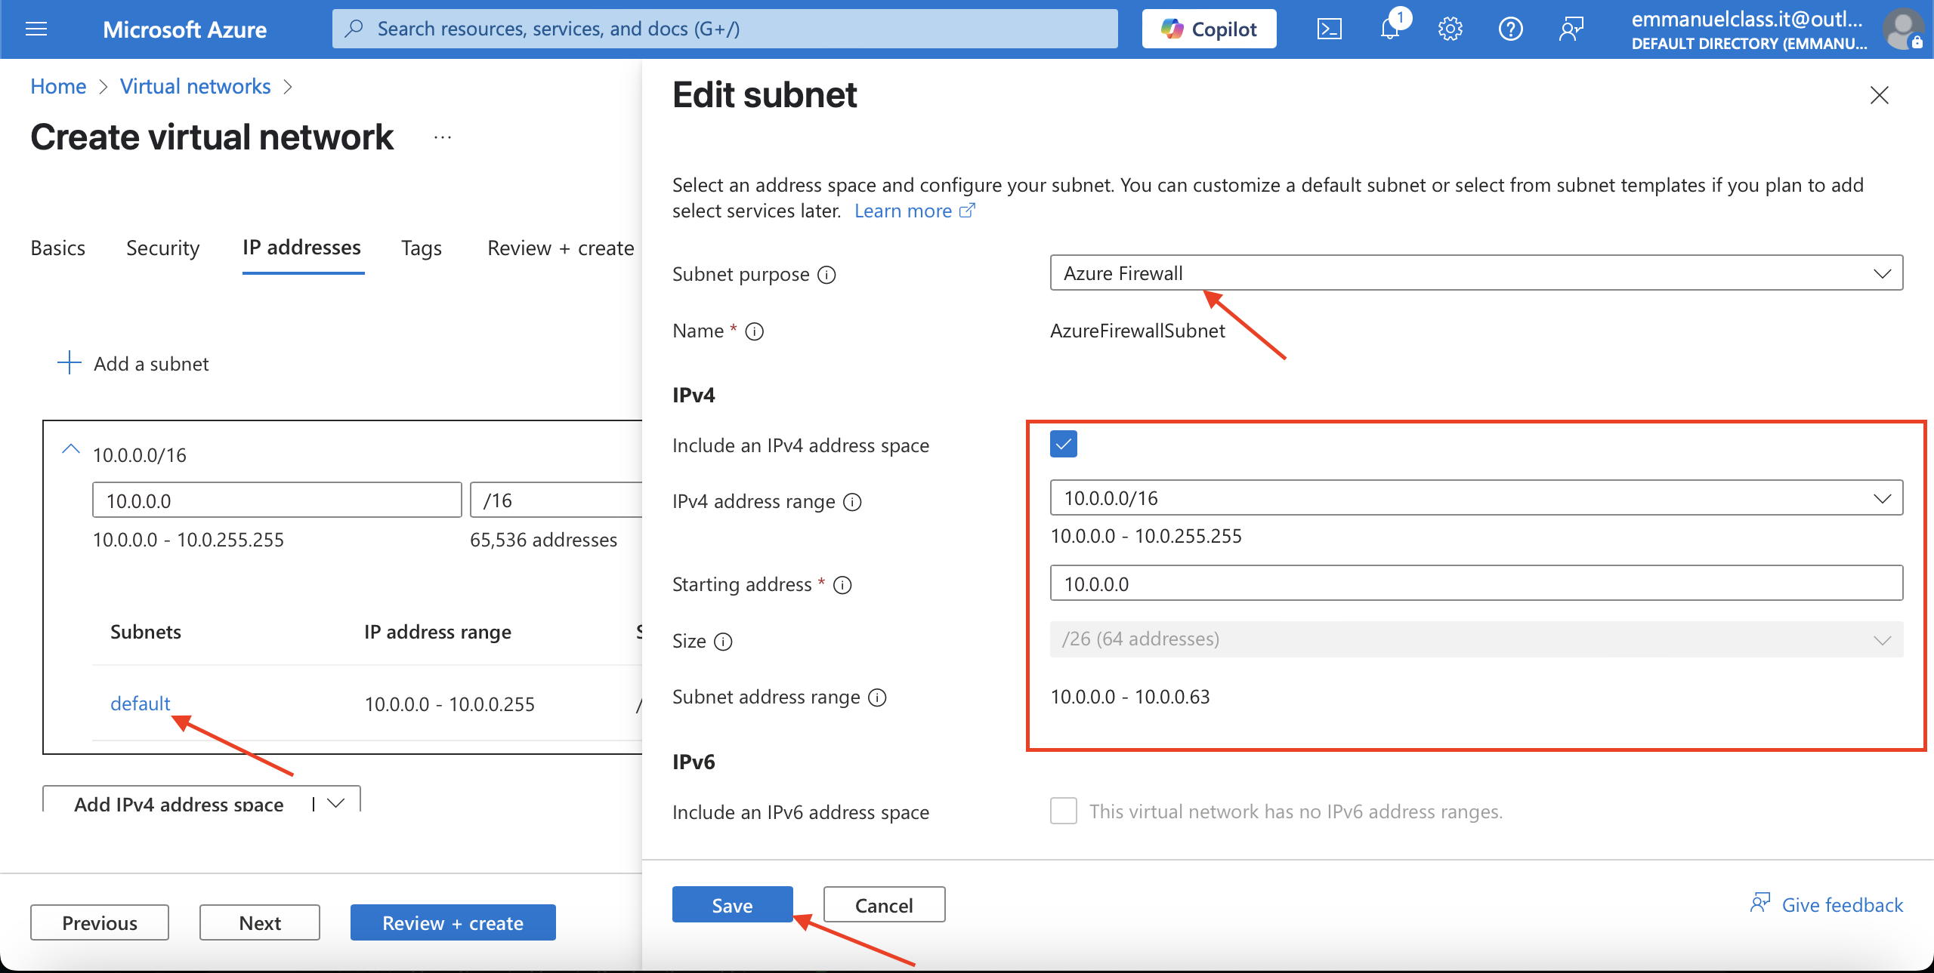The width and height of the screenshot is (1934, 973).
Task: Open the notifications bell
Action: click(x=1390, y=29)
